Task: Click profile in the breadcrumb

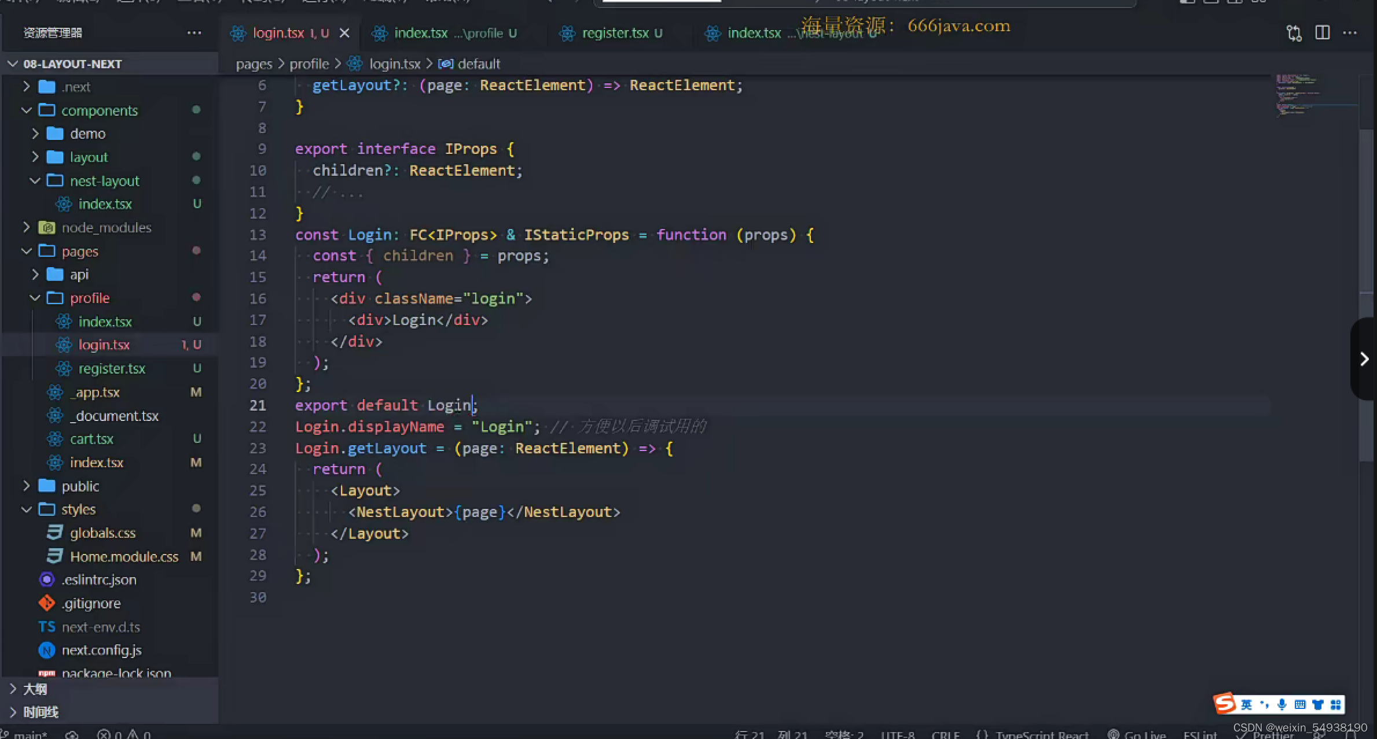Action: click(309, 64)
